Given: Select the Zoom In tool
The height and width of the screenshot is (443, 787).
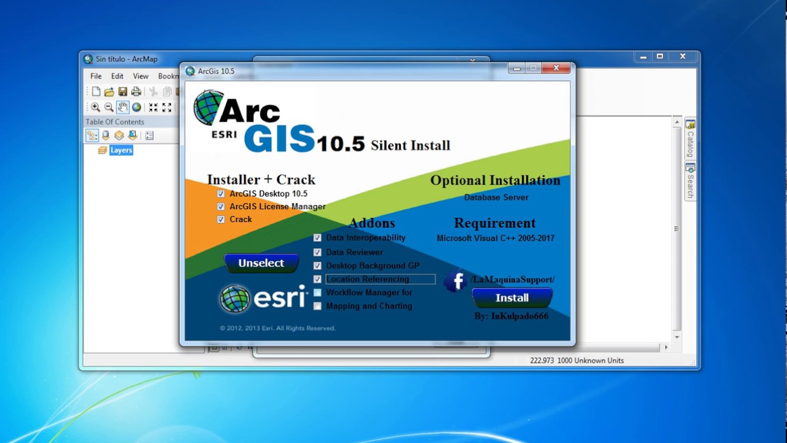Looking at the screenshot, I should click(x=95, y=107).
